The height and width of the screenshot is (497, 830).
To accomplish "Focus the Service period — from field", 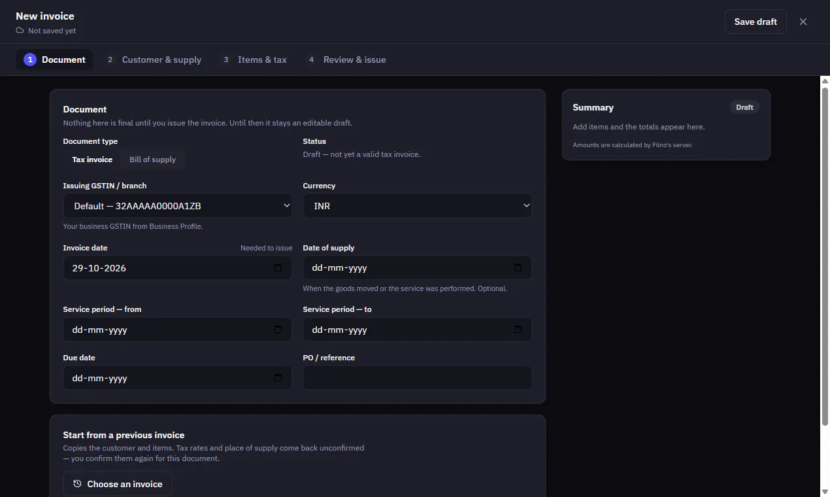I will click(x=178, y=330).
